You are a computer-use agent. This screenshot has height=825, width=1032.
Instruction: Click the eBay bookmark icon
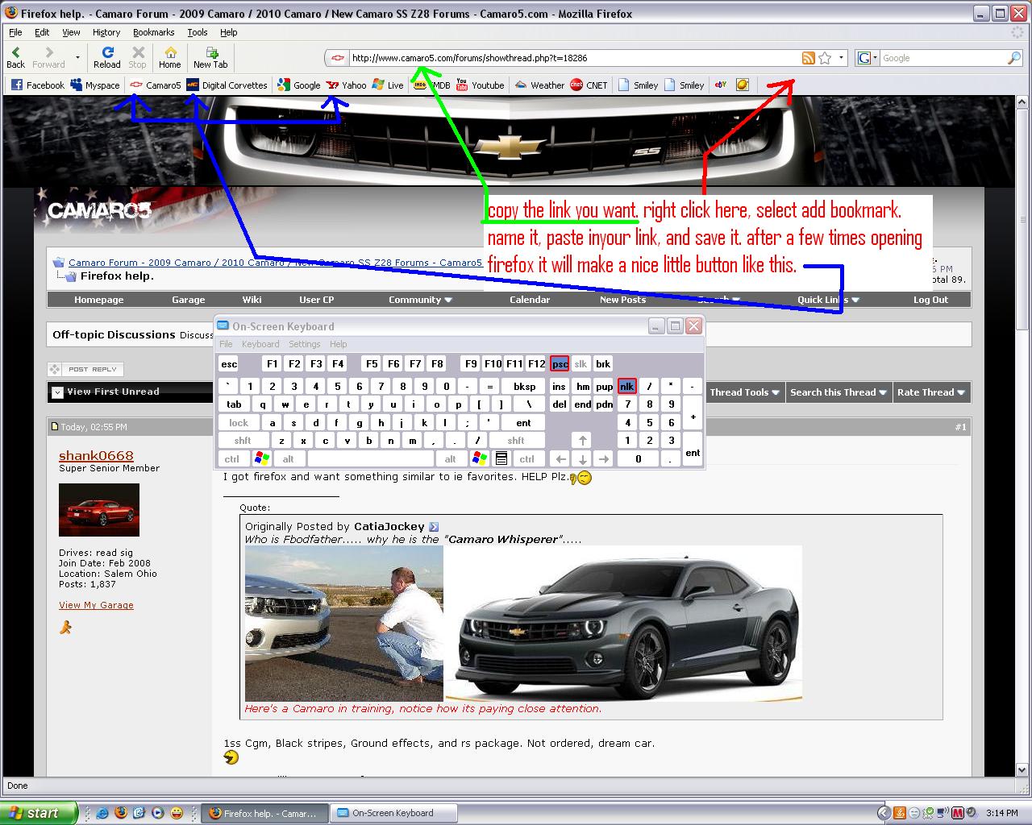click(x=720, y=85)
